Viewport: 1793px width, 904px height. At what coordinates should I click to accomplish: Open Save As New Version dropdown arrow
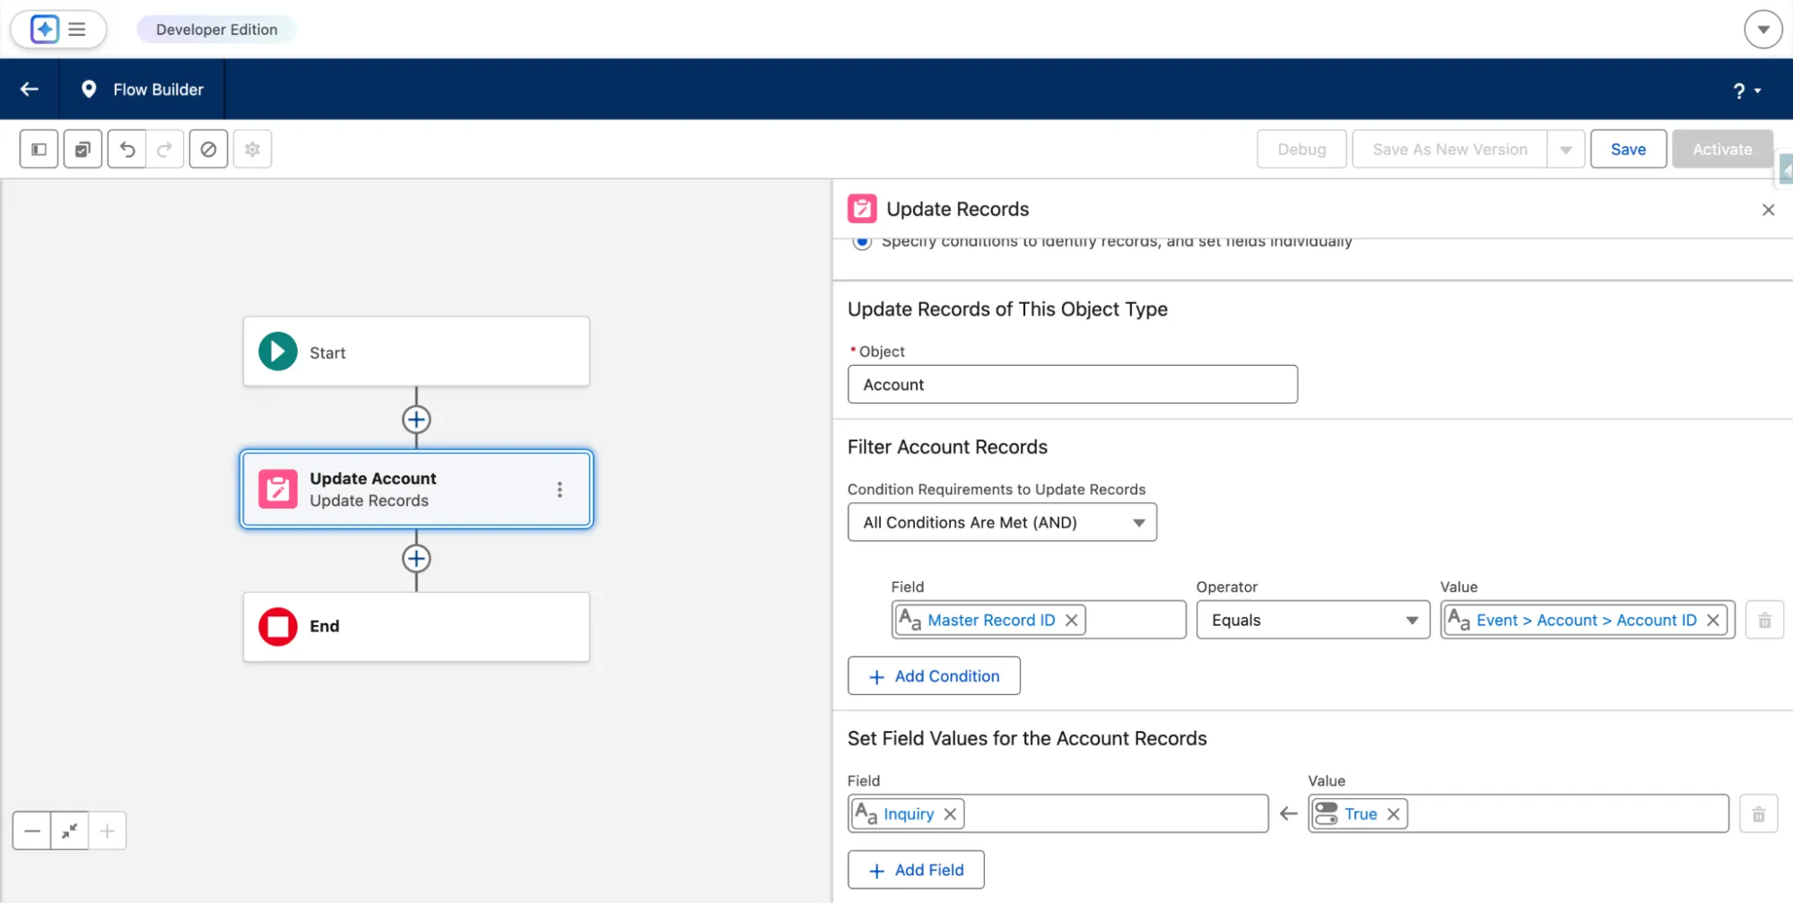[x=1565, y=150]
